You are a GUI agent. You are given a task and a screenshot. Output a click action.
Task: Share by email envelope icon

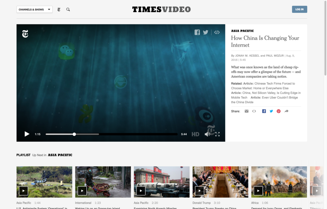(x=247, y=111)
